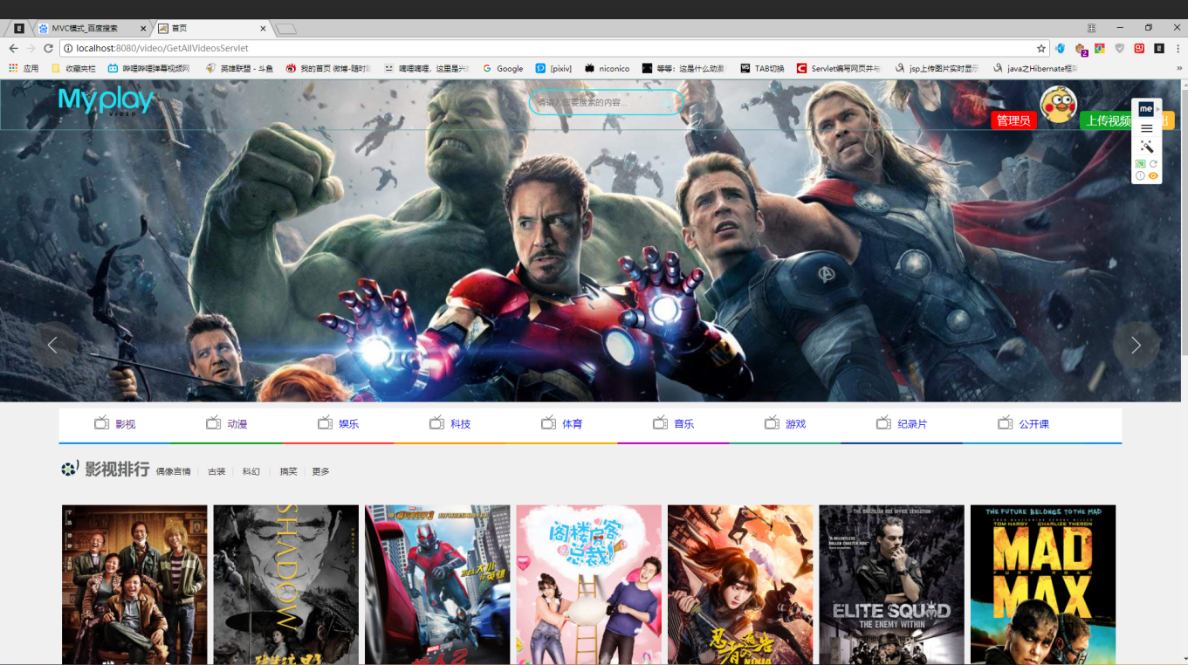Open the 英雄联盟 - 斗鱼 bookmark
The width and height of the screenshot is (1188, 665).
(239, 68)
